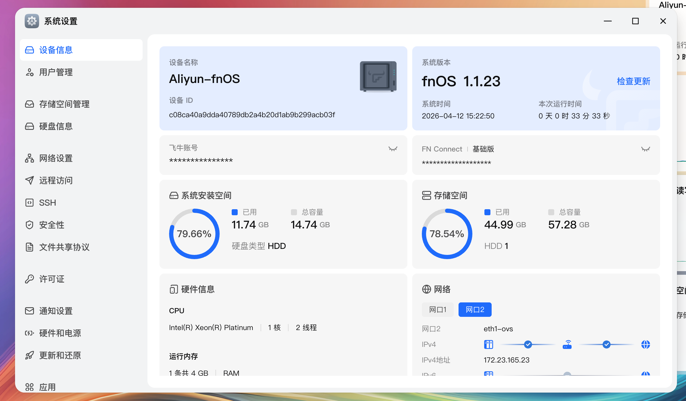Open the Security shield icon in the sidebar
This screenshot has height=401, width=686.
tap(29, 225)
